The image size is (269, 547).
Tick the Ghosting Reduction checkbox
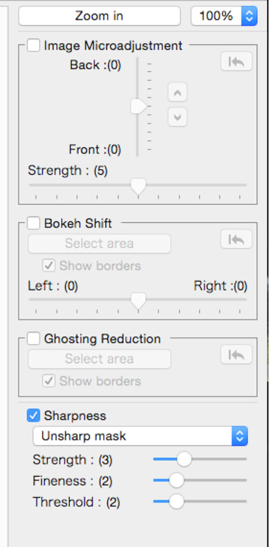pos(34,338)
